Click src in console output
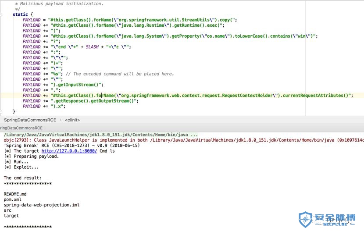 click(x=7, y=210)
